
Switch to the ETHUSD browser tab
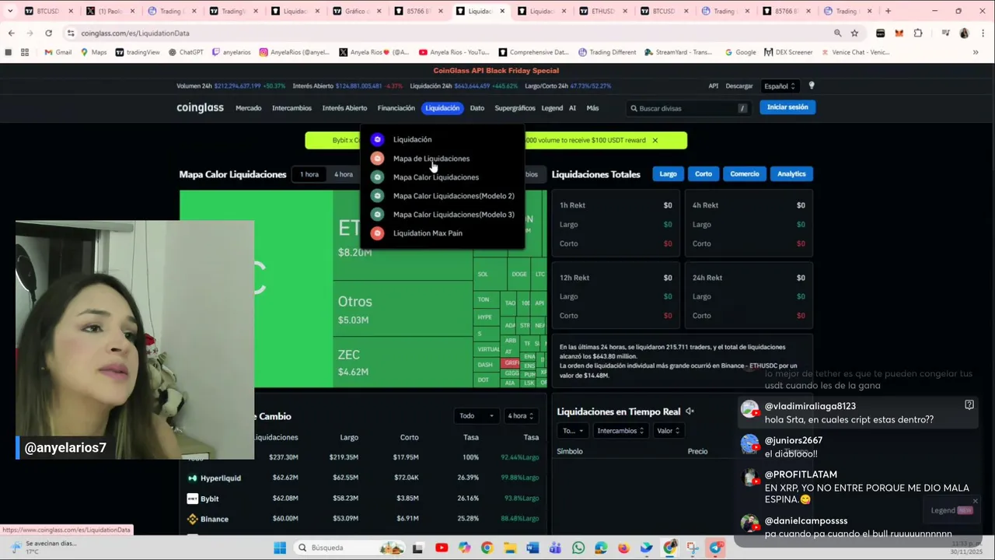tap(602, 11)
